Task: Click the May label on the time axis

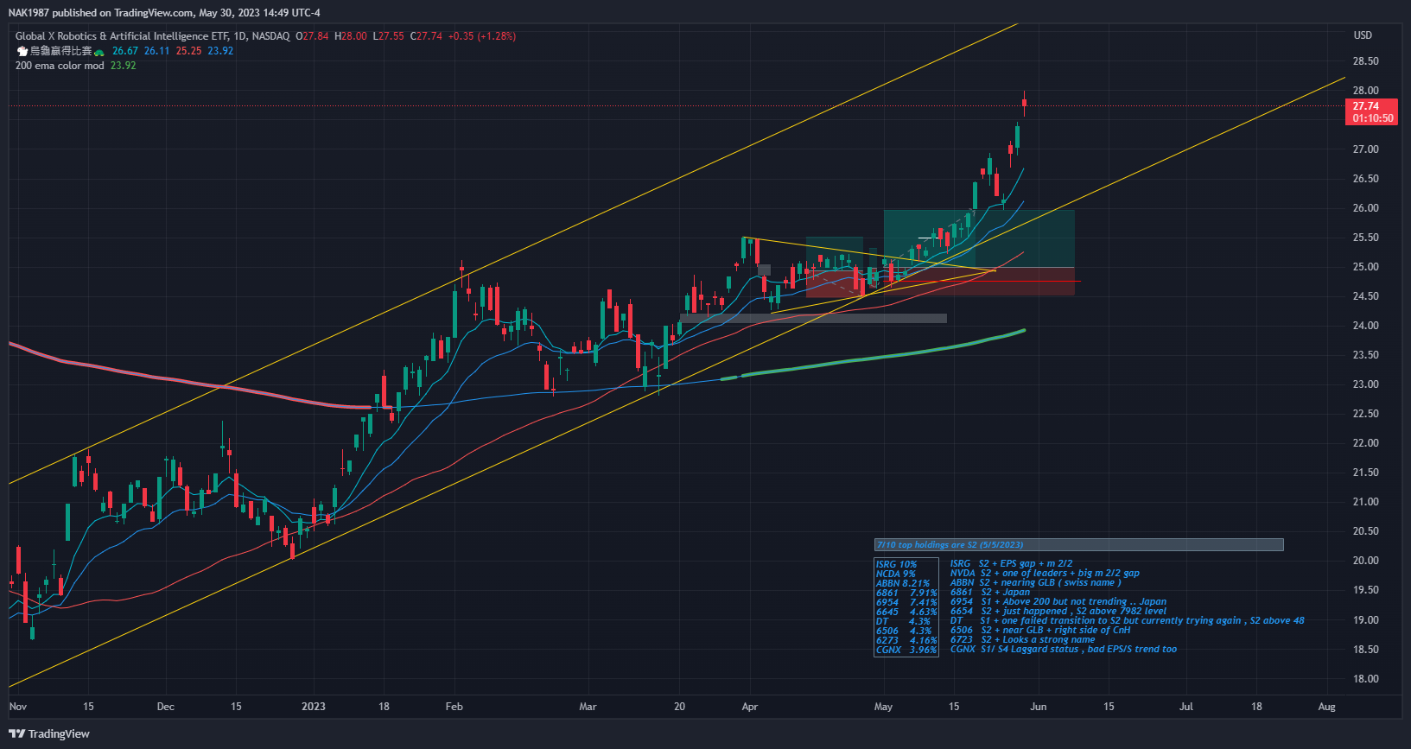Action: pyautogui.click(x=883, y=707)
